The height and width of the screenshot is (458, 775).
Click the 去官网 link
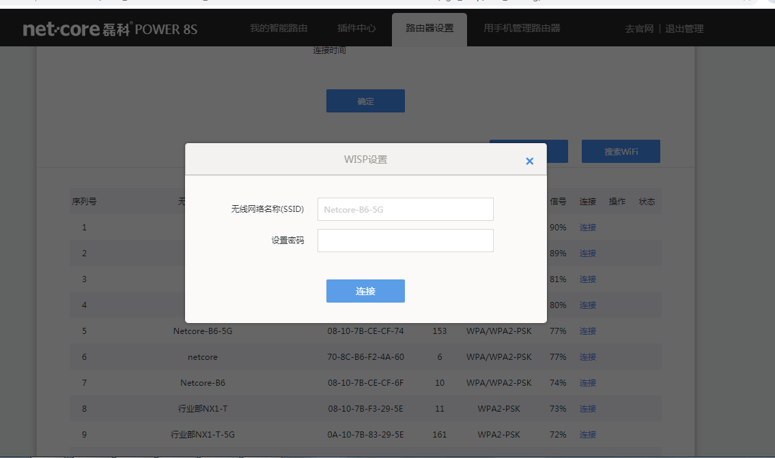(638, 28)
